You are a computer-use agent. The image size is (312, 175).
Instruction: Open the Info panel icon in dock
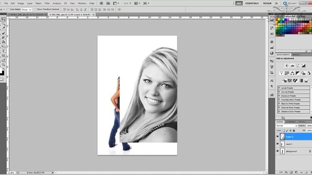[272, 53]
